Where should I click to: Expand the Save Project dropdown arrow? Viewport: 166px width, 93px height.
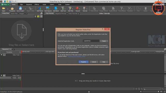(25, 9)
